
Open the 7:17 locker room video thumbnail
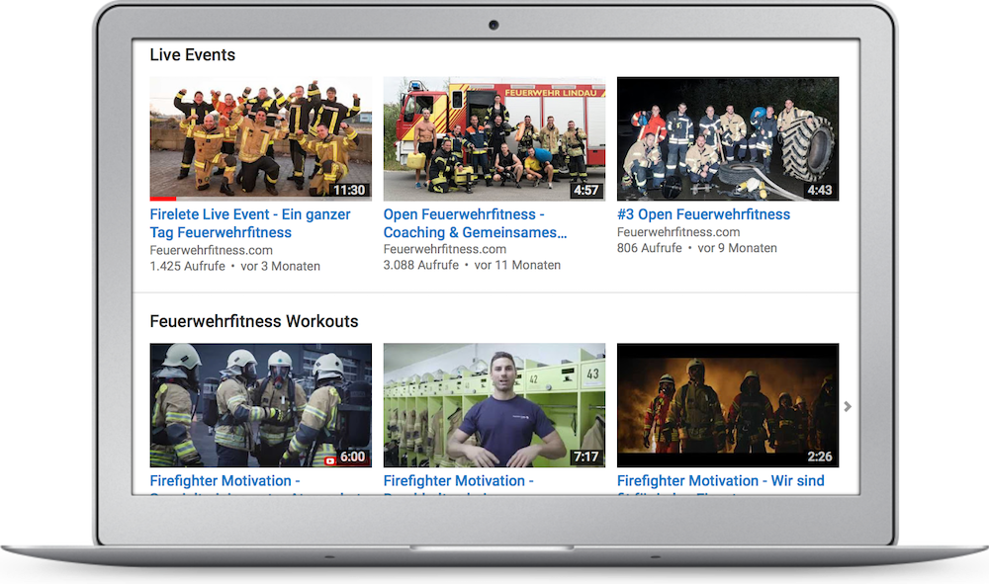click(x=494, y=405)
